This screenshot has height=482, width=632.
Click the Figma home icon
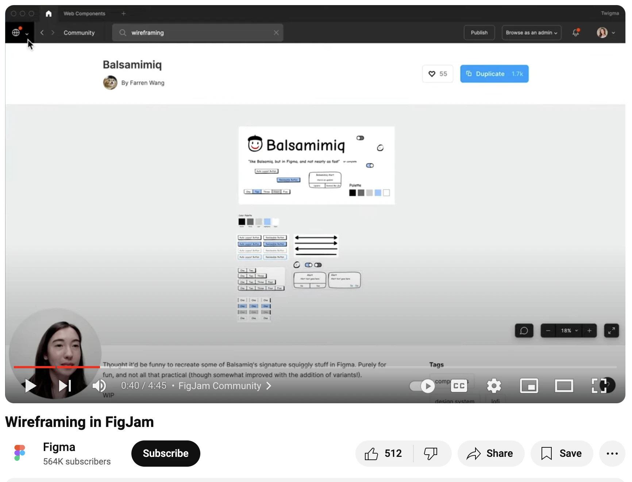(49, 13)
